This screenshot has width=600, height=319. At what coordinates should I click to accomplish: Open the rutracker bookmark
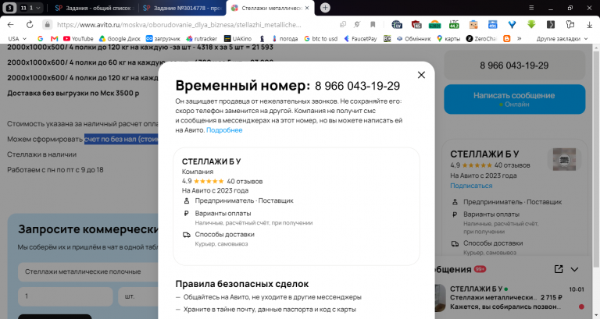202,38
